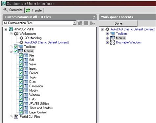Select the Draw menu label
156x123 pixels.
[33, 82]
